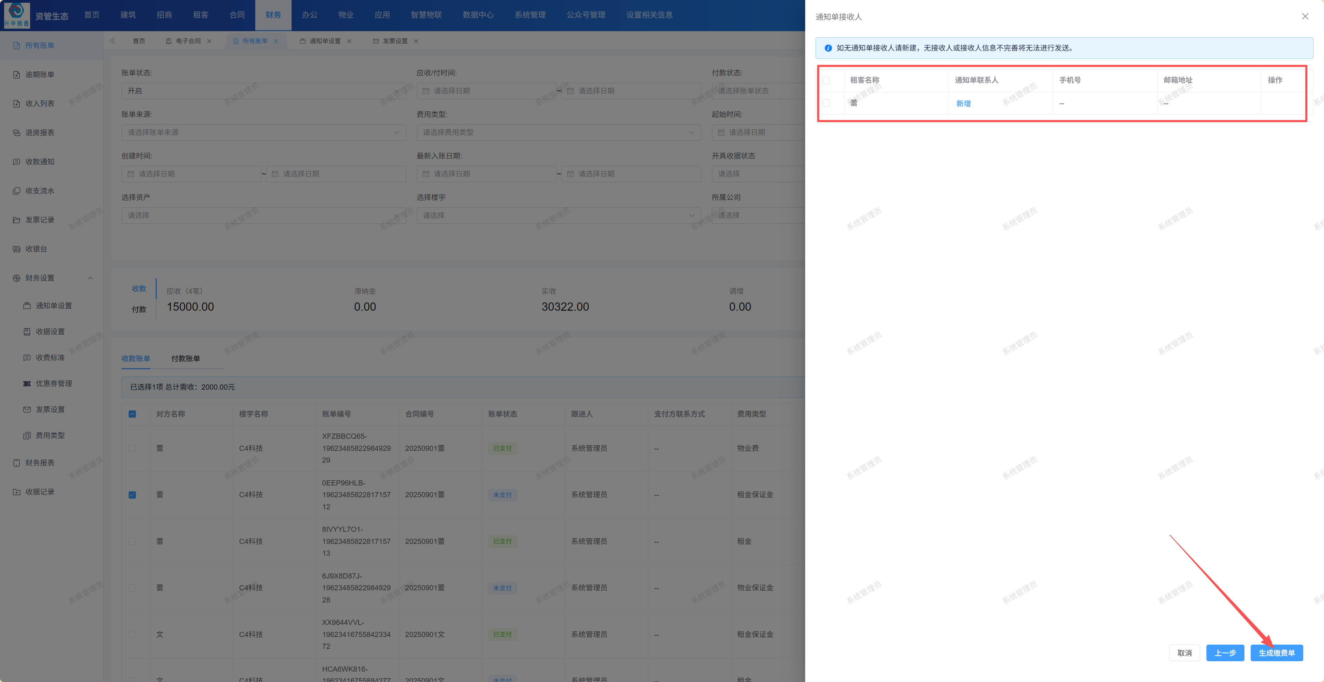This screenshot has width=1324, height=682.
Task: Switch to the 付款账单 tab
Action: tap(185, 358)
